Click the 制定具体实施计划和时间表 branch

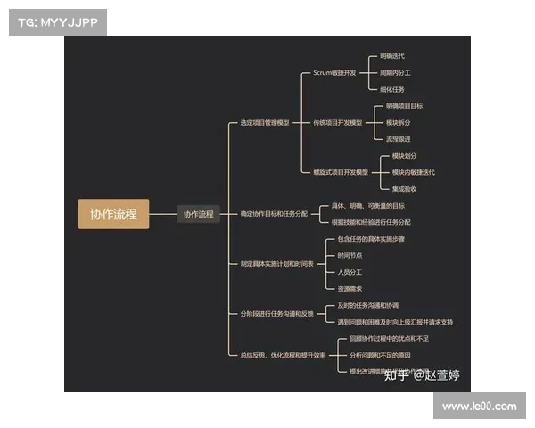coord(276,264)
